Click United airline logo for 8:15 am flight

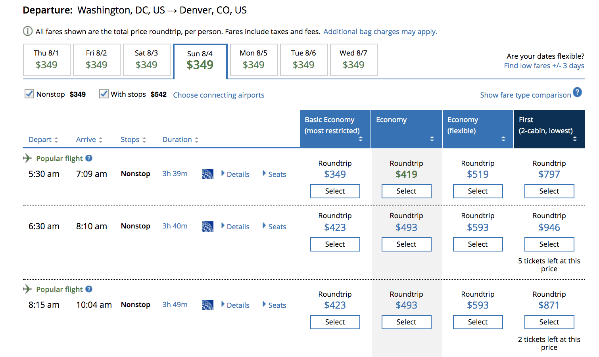(x=207, y=305)
